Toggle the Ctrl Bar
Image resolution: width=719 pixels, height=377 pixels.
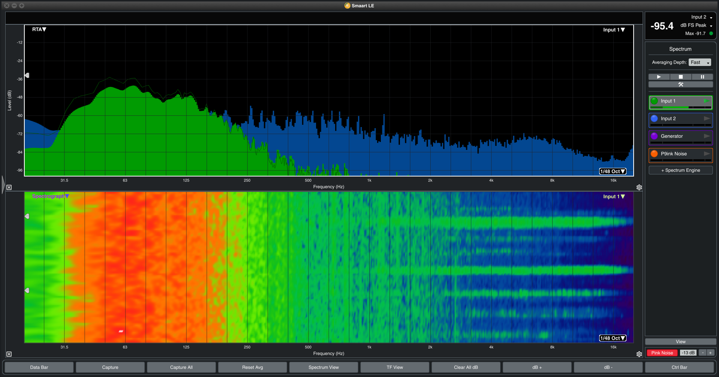pos(679,367)
